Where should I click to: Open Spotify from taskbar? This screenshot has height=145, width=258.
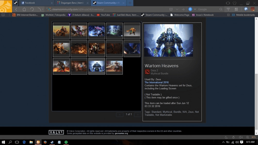[x=66, y=142]
